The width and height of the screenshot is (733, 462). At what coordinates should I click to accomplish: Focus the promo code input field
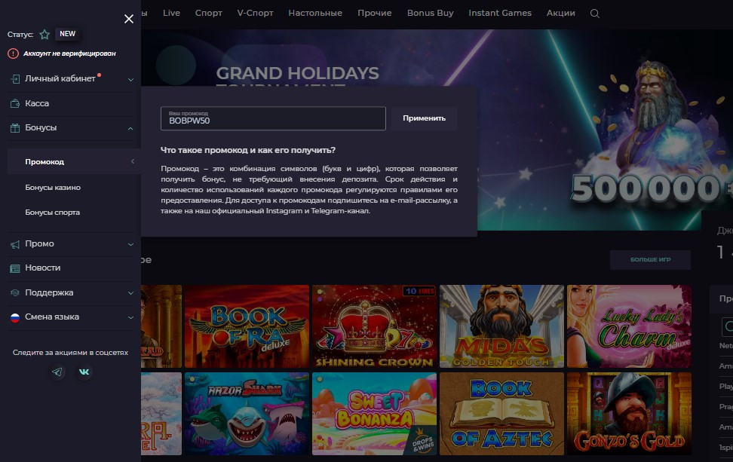(x=273, y=118)
